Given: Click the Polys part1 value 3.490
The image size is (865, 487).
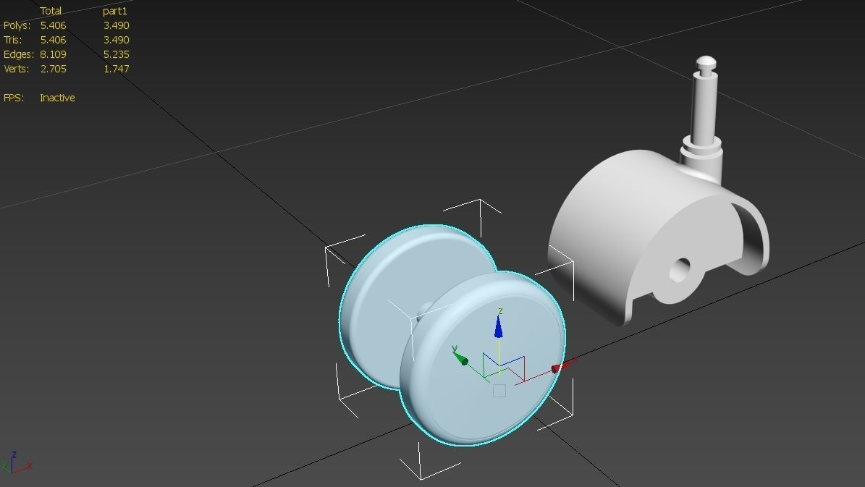Looking at the screenshot, I should 116,25.
